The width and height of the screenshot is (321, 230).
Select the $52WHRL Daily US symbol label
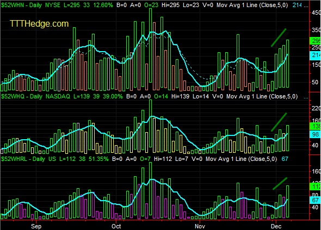(x=28, y=159)
